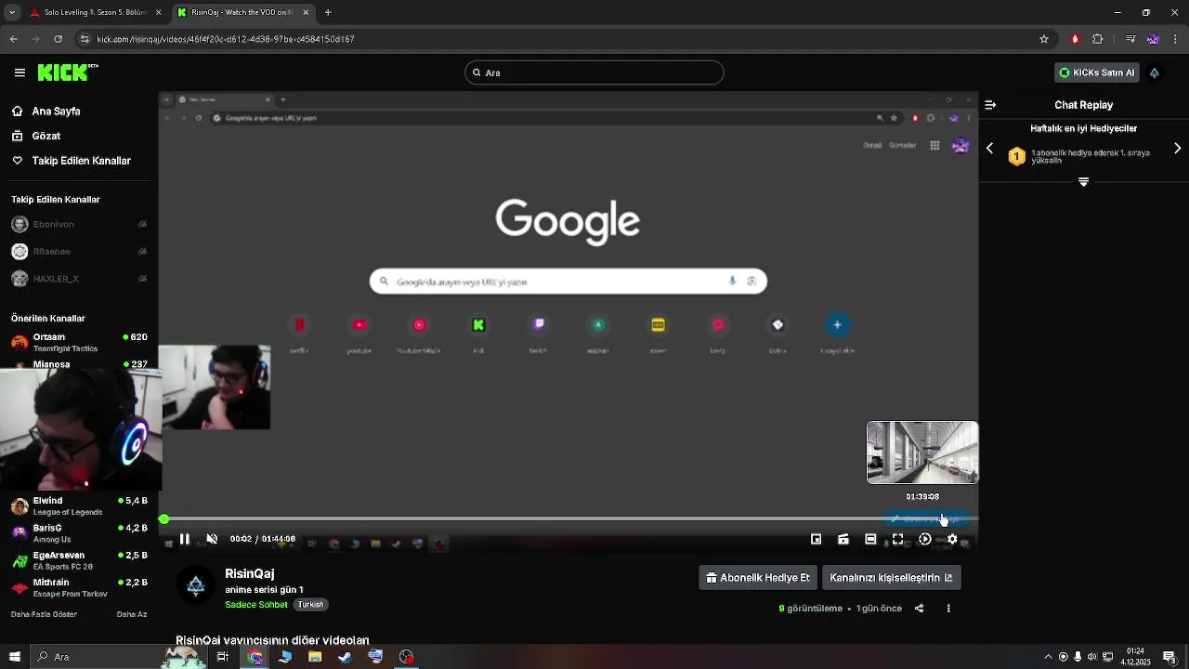Image resolution: width=1189 pixels, height=669 pixels.
Task: Click Daha Az in the sidebar
Action: (132, 614)
